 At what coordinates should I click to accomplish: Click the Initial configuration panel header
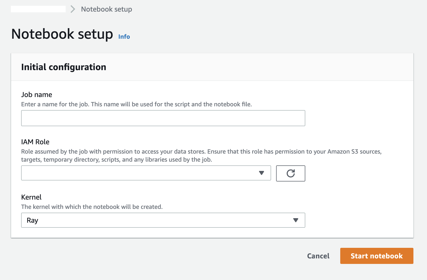coord(64,67)
